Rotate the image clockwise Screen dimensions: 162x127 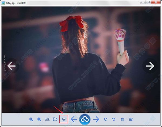106,119
